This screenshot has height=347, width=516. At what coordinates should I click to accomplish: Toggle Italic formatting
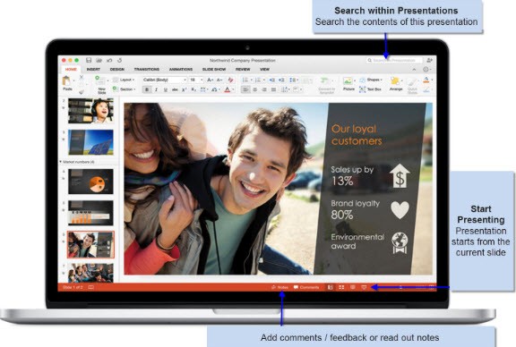[x=156, y=89]
